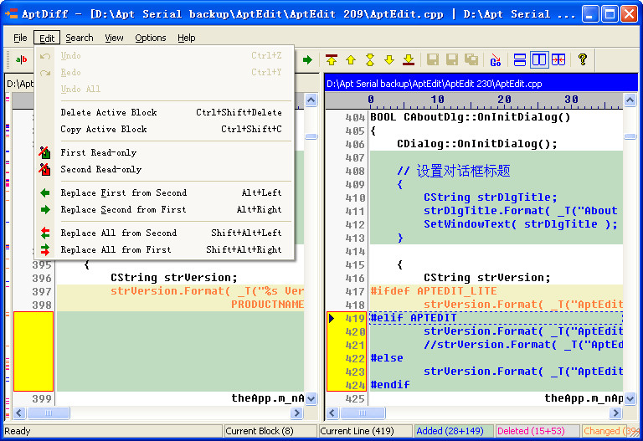This screenshot has height=441, width=643.
Task: Open the Help menu
Action: [186, 38]
